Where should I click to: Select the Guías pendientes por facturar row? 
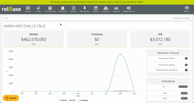click(x=168, y=70)
